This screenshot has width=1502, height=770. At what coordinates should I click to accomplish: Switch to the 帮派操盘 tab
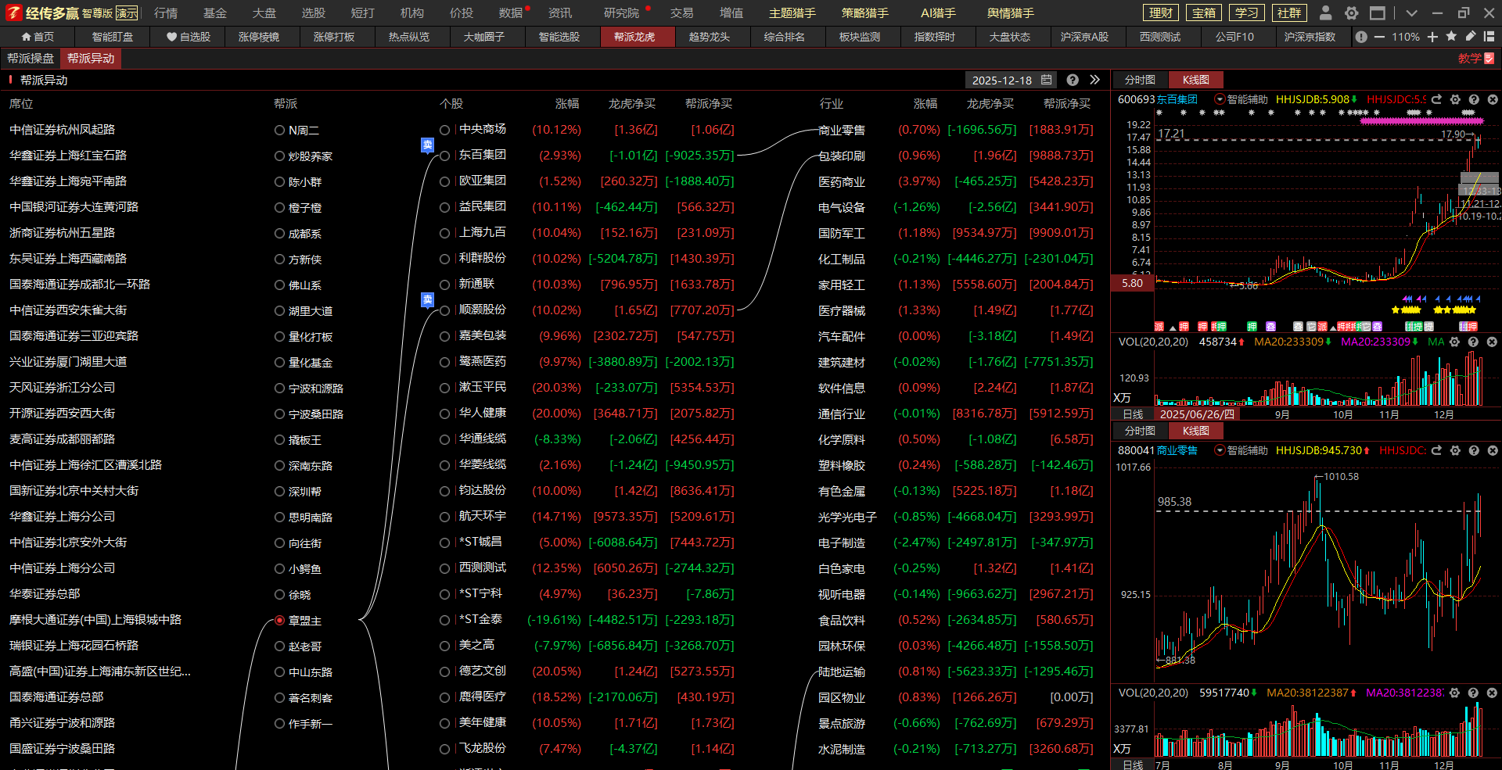click(31, 59)
